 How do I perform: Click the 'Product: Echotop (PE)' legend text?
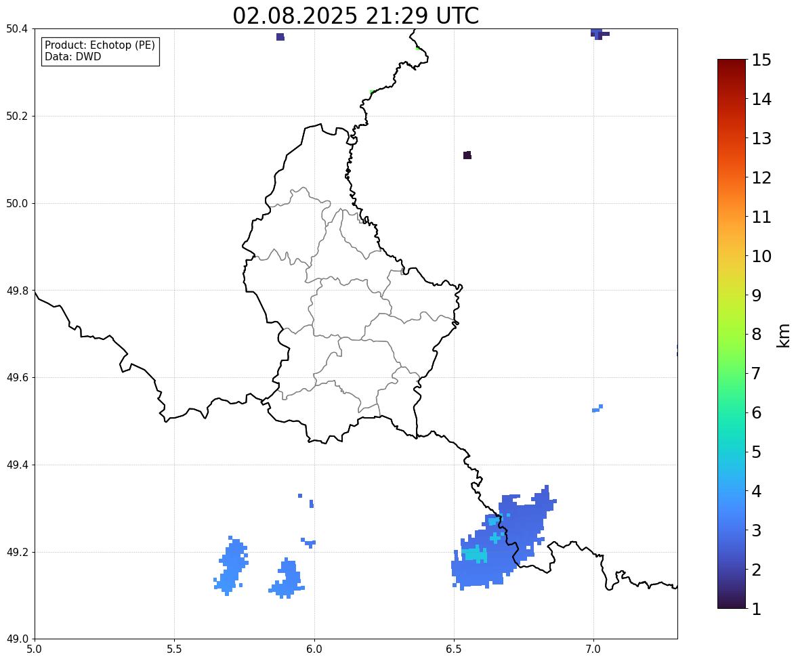coord(100,45)
